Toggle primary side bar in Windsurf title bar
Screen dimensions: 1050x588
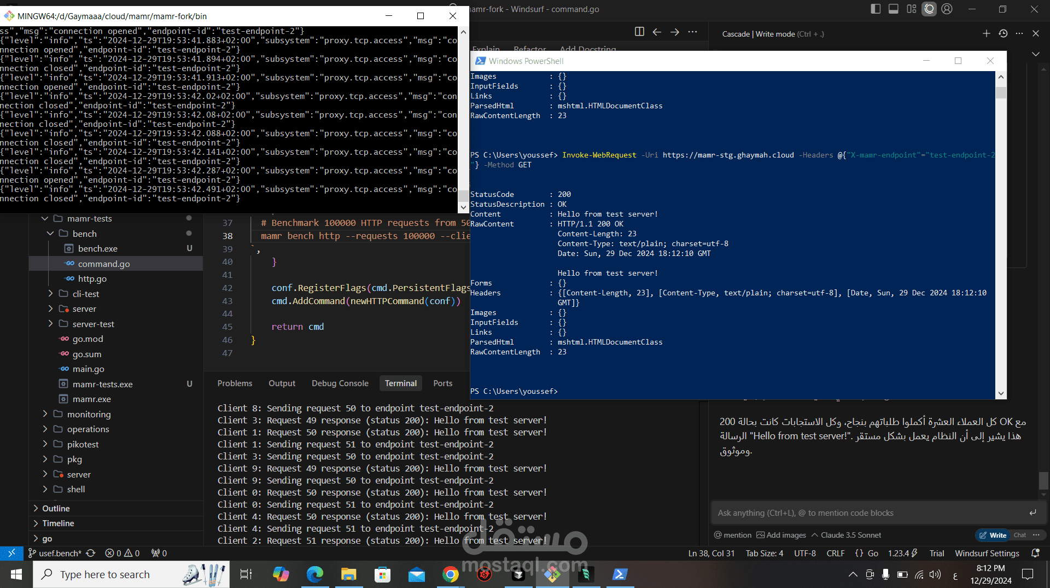(x=876, y=9)
